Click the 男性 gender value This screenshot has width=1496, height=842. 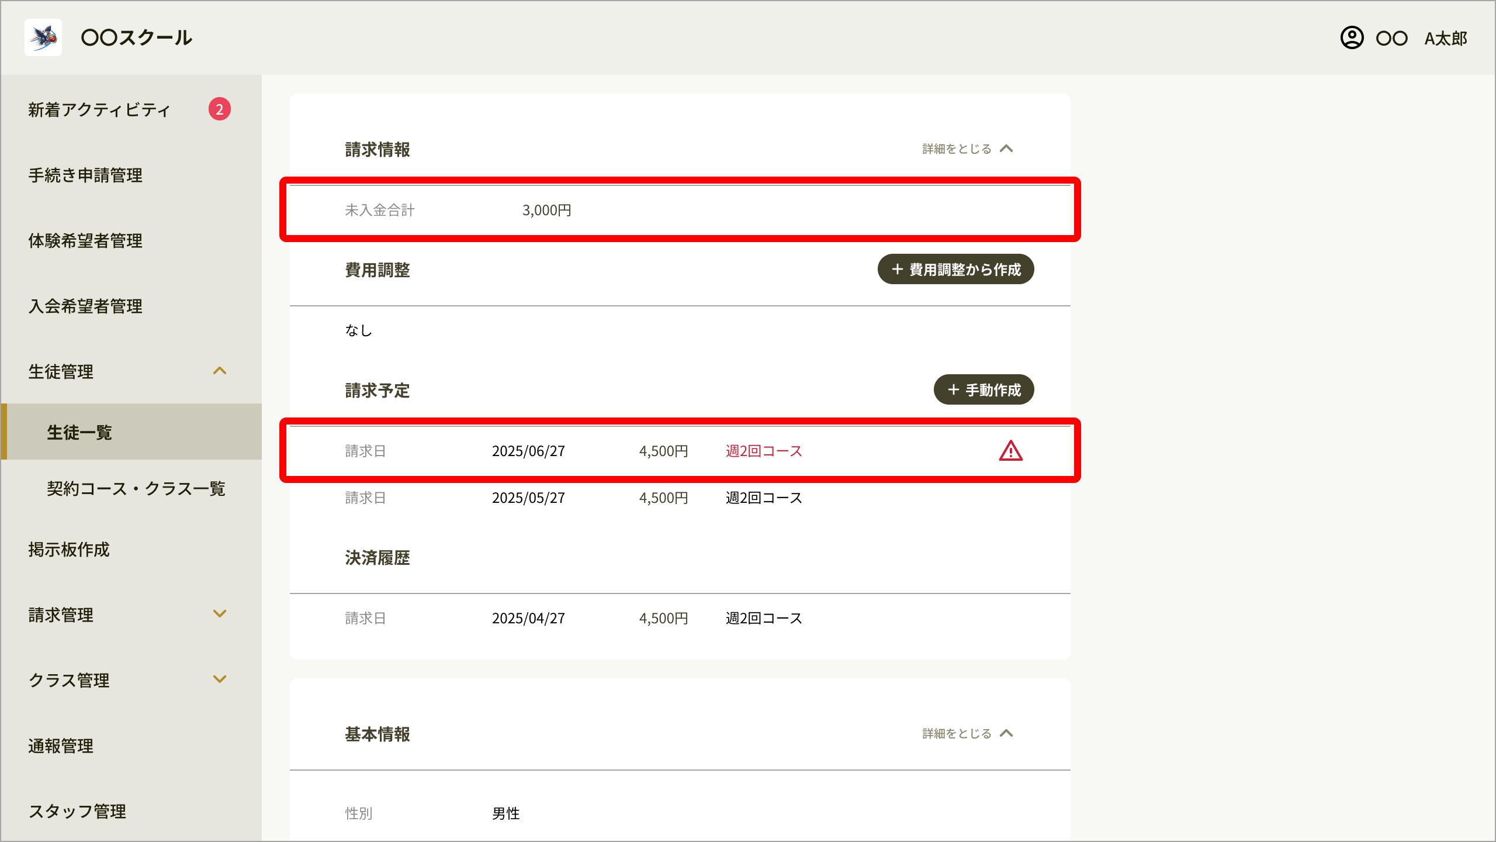505,813
